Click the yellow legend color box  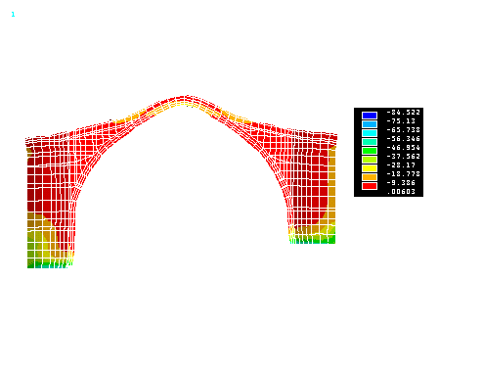pyautogui.click(x=370, y=168)
